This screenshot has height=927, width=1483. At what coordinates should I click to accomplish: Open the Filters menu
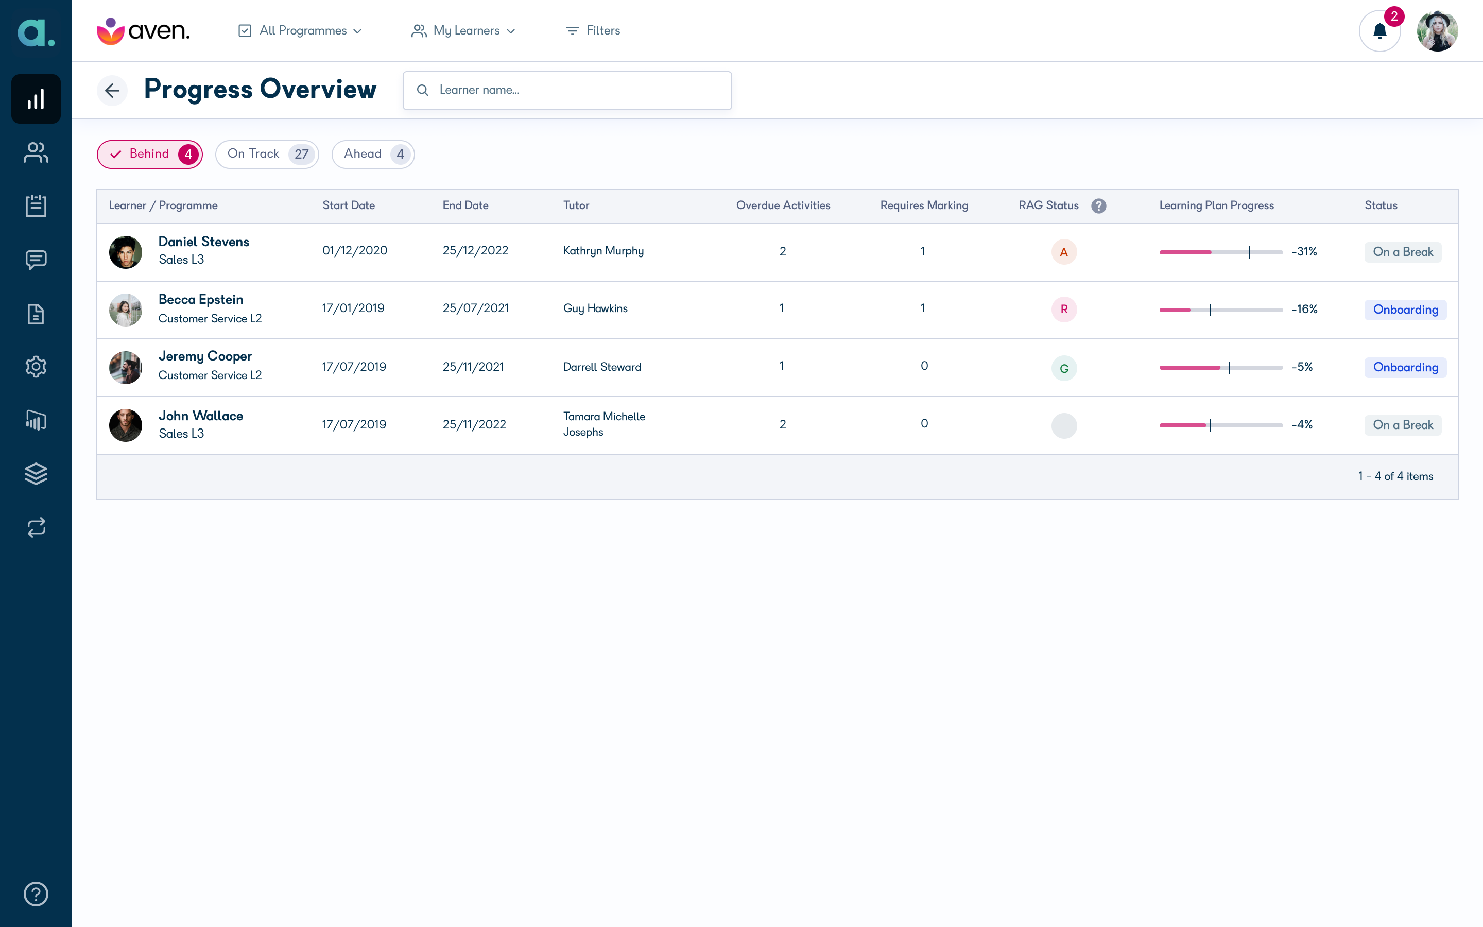pos(593,31)
